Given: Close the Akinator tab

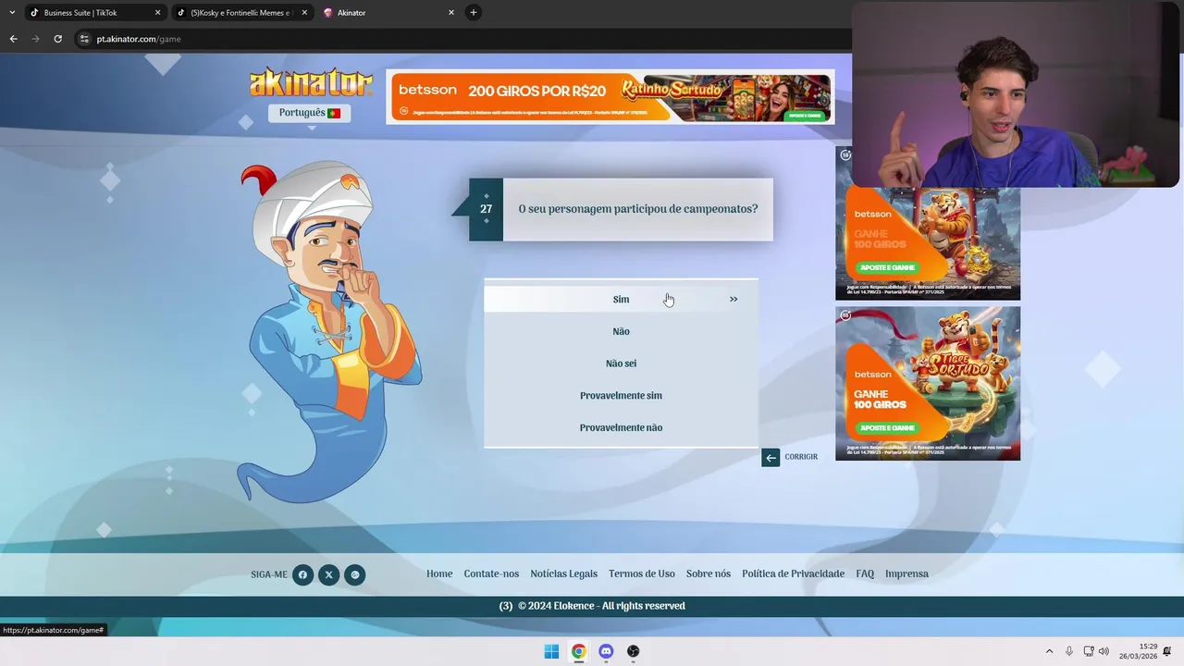Looking at the screenshot, I should (451, 13).
